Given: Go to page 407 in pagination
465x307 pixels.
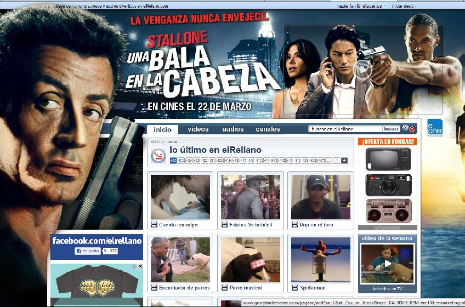Looking at the screenshot, I should (321, 161).
